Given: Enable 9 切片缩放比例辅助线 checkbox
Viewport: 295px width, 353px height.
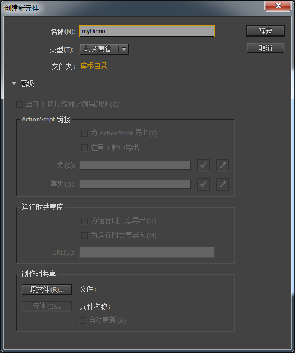Looking at the screenshot, I should click(20, 105).
